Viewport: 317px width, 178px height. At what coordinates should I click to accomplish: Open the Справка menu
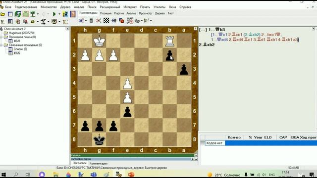(x=185, y=7)
